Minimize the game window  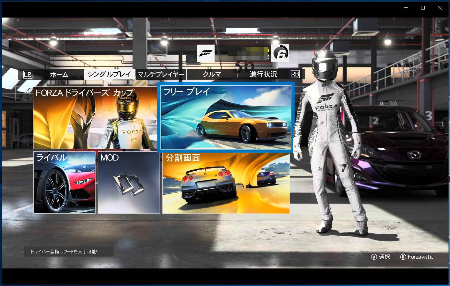click(x=406, y=8)
